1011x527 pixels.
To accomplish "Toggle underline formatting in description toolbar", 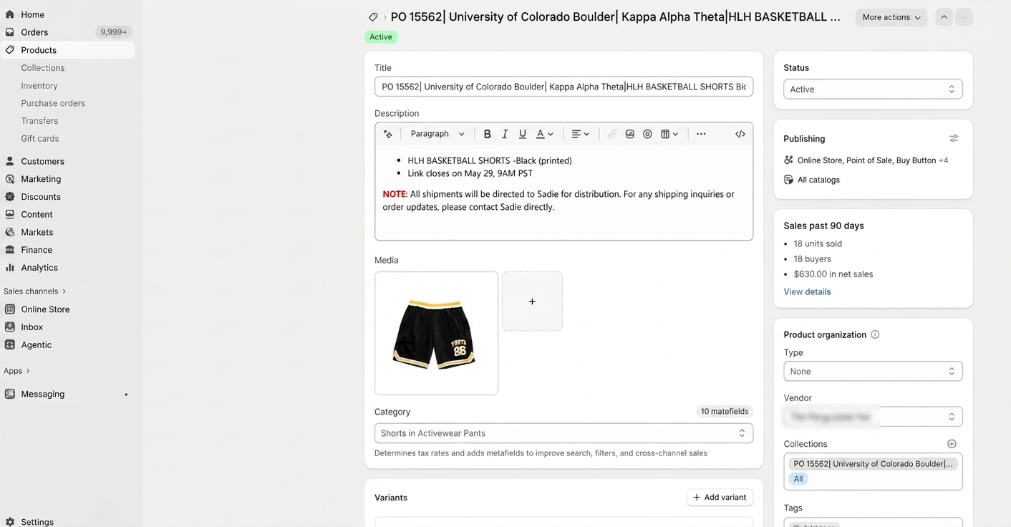I will point(523,134).
